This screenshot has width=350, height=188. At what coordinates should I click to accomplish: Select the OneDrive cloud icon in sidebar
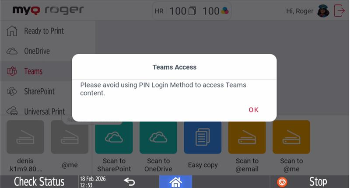coord(12,51)
